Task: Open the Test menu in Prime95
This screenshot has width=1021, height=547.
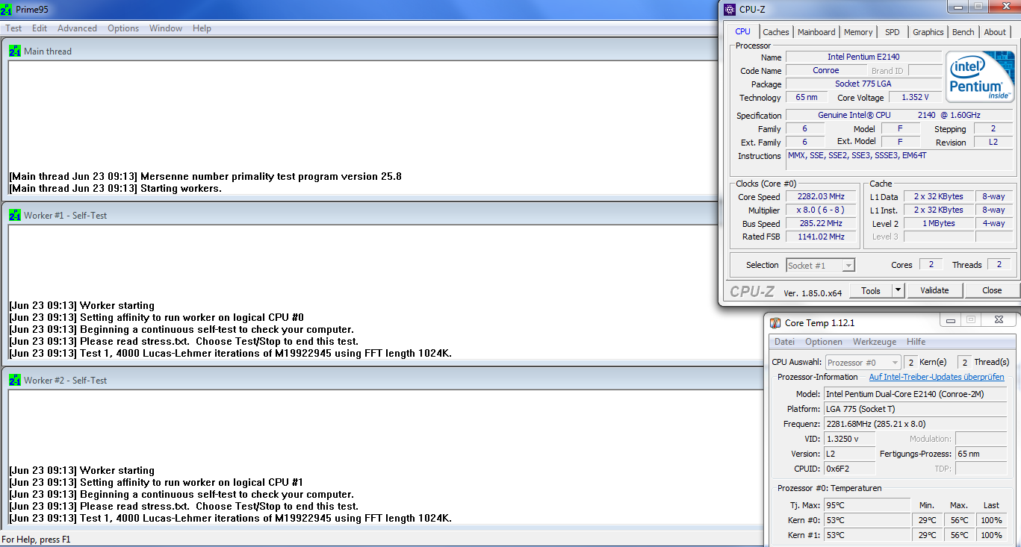Action: coord(13,28)
